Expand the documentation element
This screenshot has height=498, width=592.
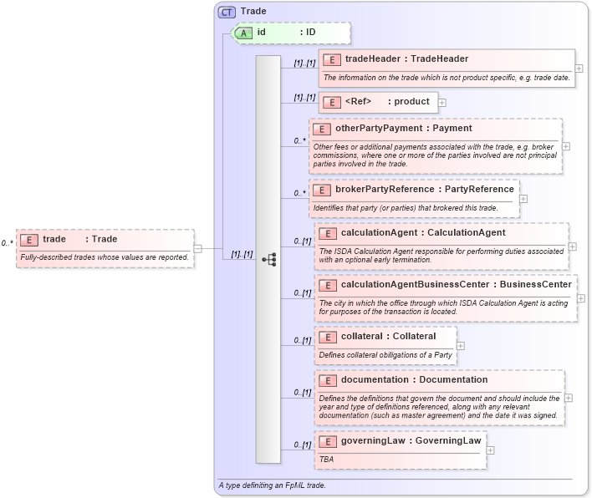click(x=569, y=398)
